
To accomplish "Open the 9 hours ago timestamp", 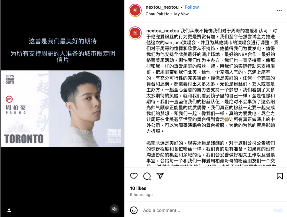I will coord(141,195).
